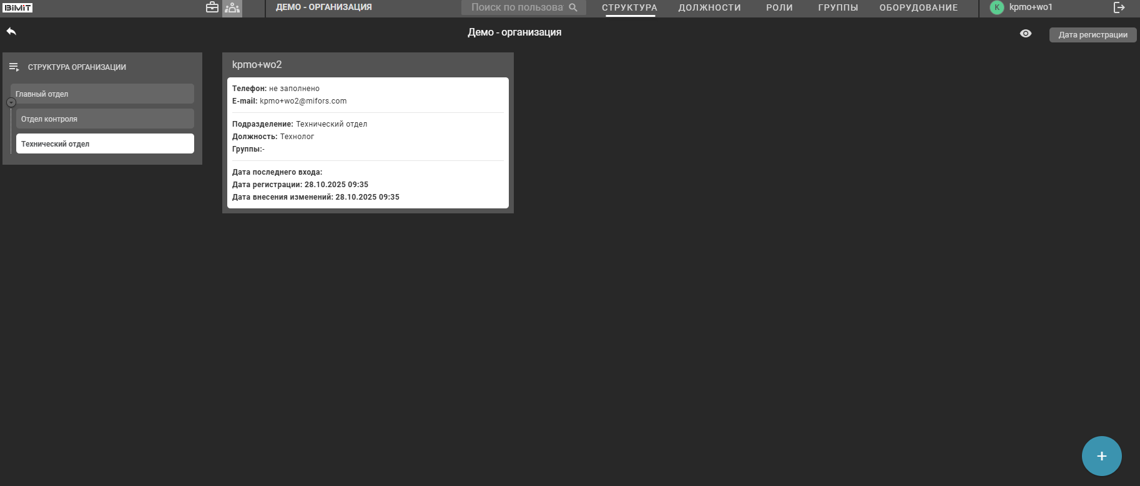Viewport: 1140px width, 486px height.
Task: Open the ОБОРУДОВАНИЕ tab
Action: [918, 7]
